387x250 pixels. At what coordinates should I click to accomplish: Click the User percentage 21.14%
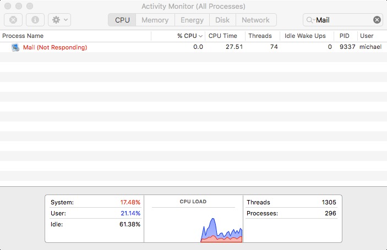[130, 213]
